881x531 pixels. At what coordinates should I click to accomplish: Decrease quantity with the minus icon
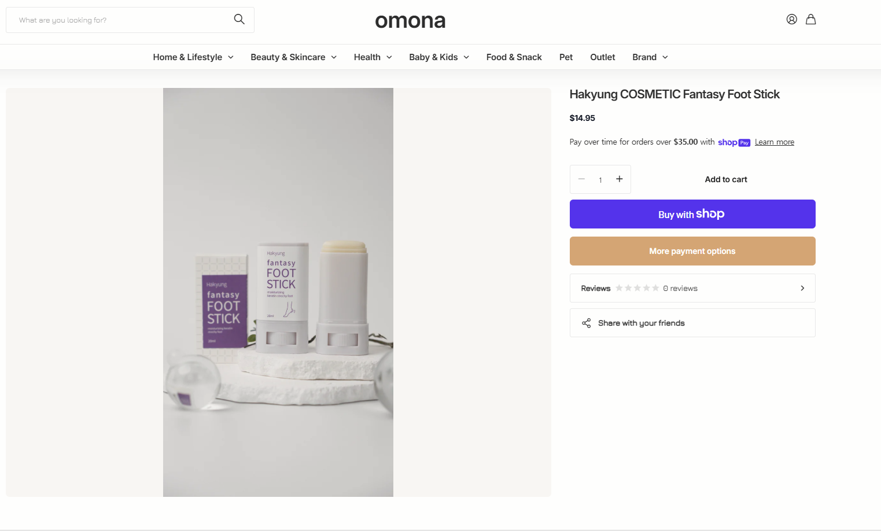(x=581, y=179)
